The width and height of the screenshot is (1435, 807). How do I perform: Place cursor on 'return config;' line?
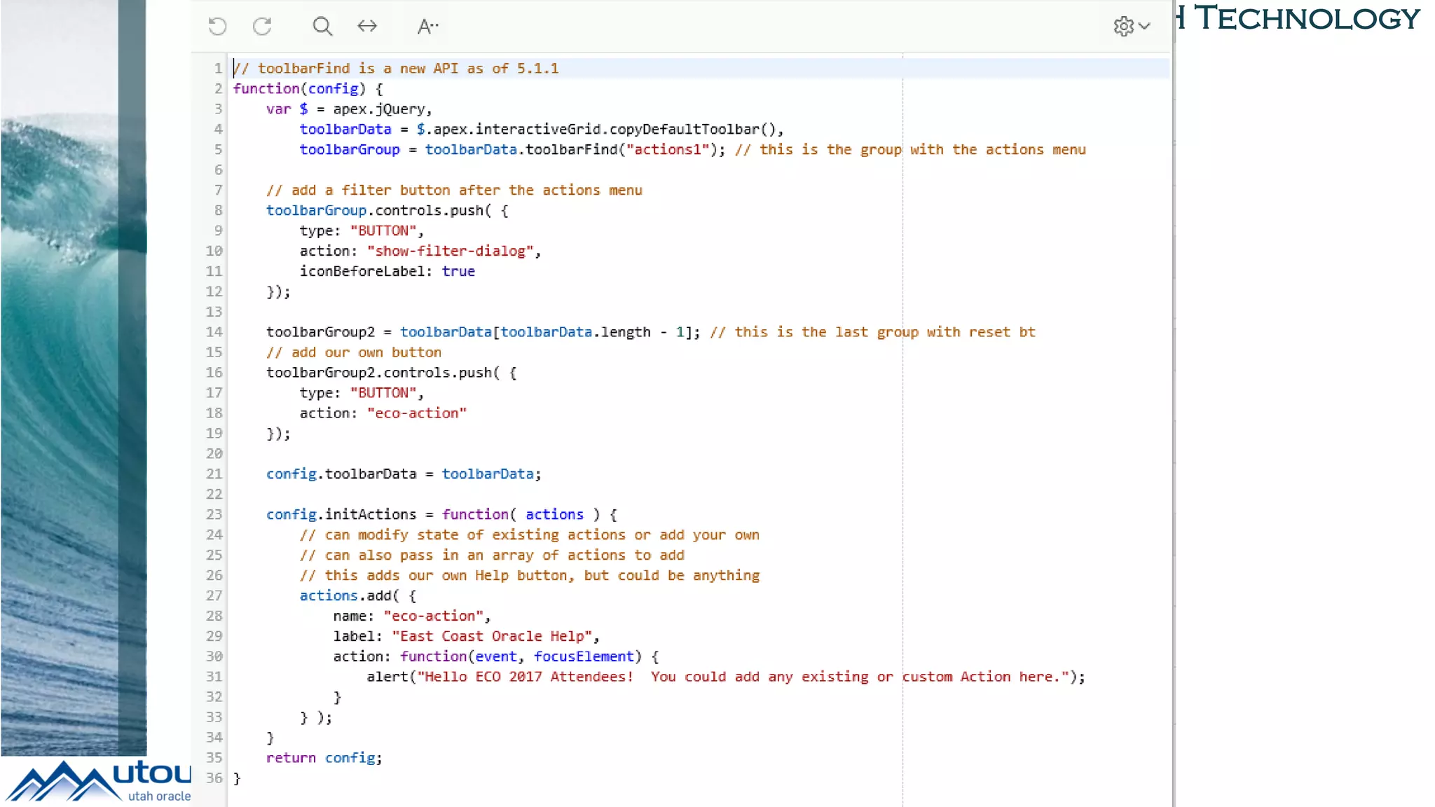(x=324, y=758)
